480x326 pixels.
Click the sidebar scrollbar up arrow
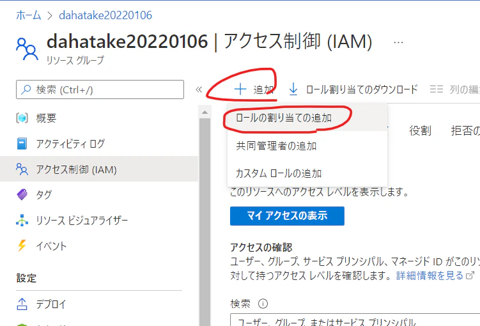pyautogui.click(x=205, y=113)
